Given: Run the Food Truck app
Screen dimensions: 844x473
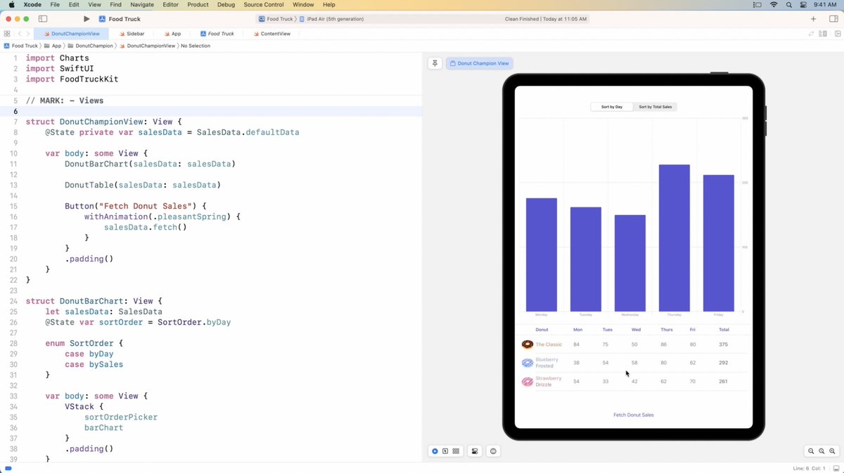Looking at the screenshot, I should 86,19.
